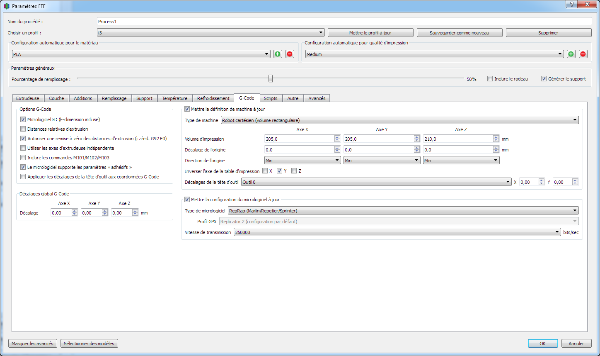Click red remove icon next to PLA material
The height and width of the screenshot is (356, 600).
pyautogui.click(x=290, y=54)
